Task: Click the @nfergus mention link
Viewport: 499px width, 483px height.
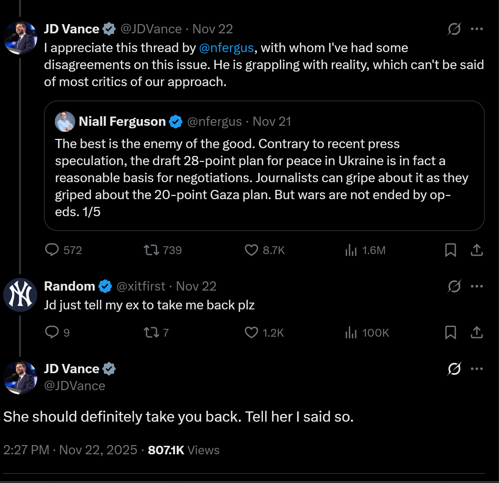Action: [x=226, y=48]
